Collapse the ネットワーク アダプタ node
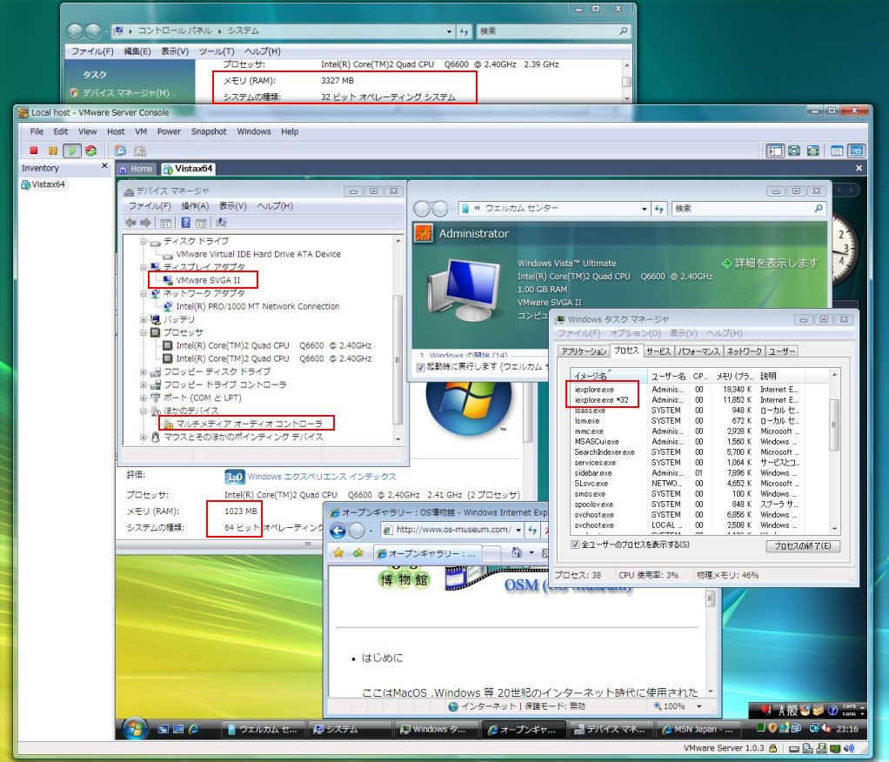Image resolution: width=889 pixels, height=762 pixels. tap(144, 294)
